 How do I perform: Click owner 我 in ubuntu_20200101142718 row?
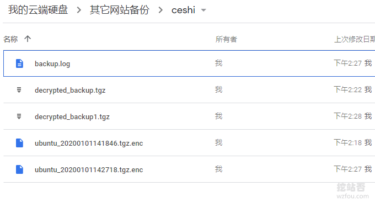tap(218, 169)
